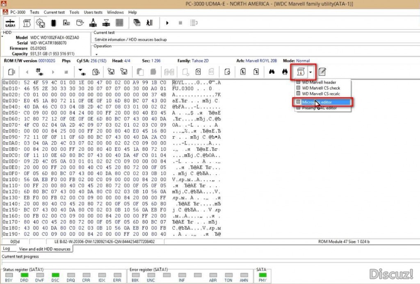Open the Windows menu

click(x=115, y=12)
